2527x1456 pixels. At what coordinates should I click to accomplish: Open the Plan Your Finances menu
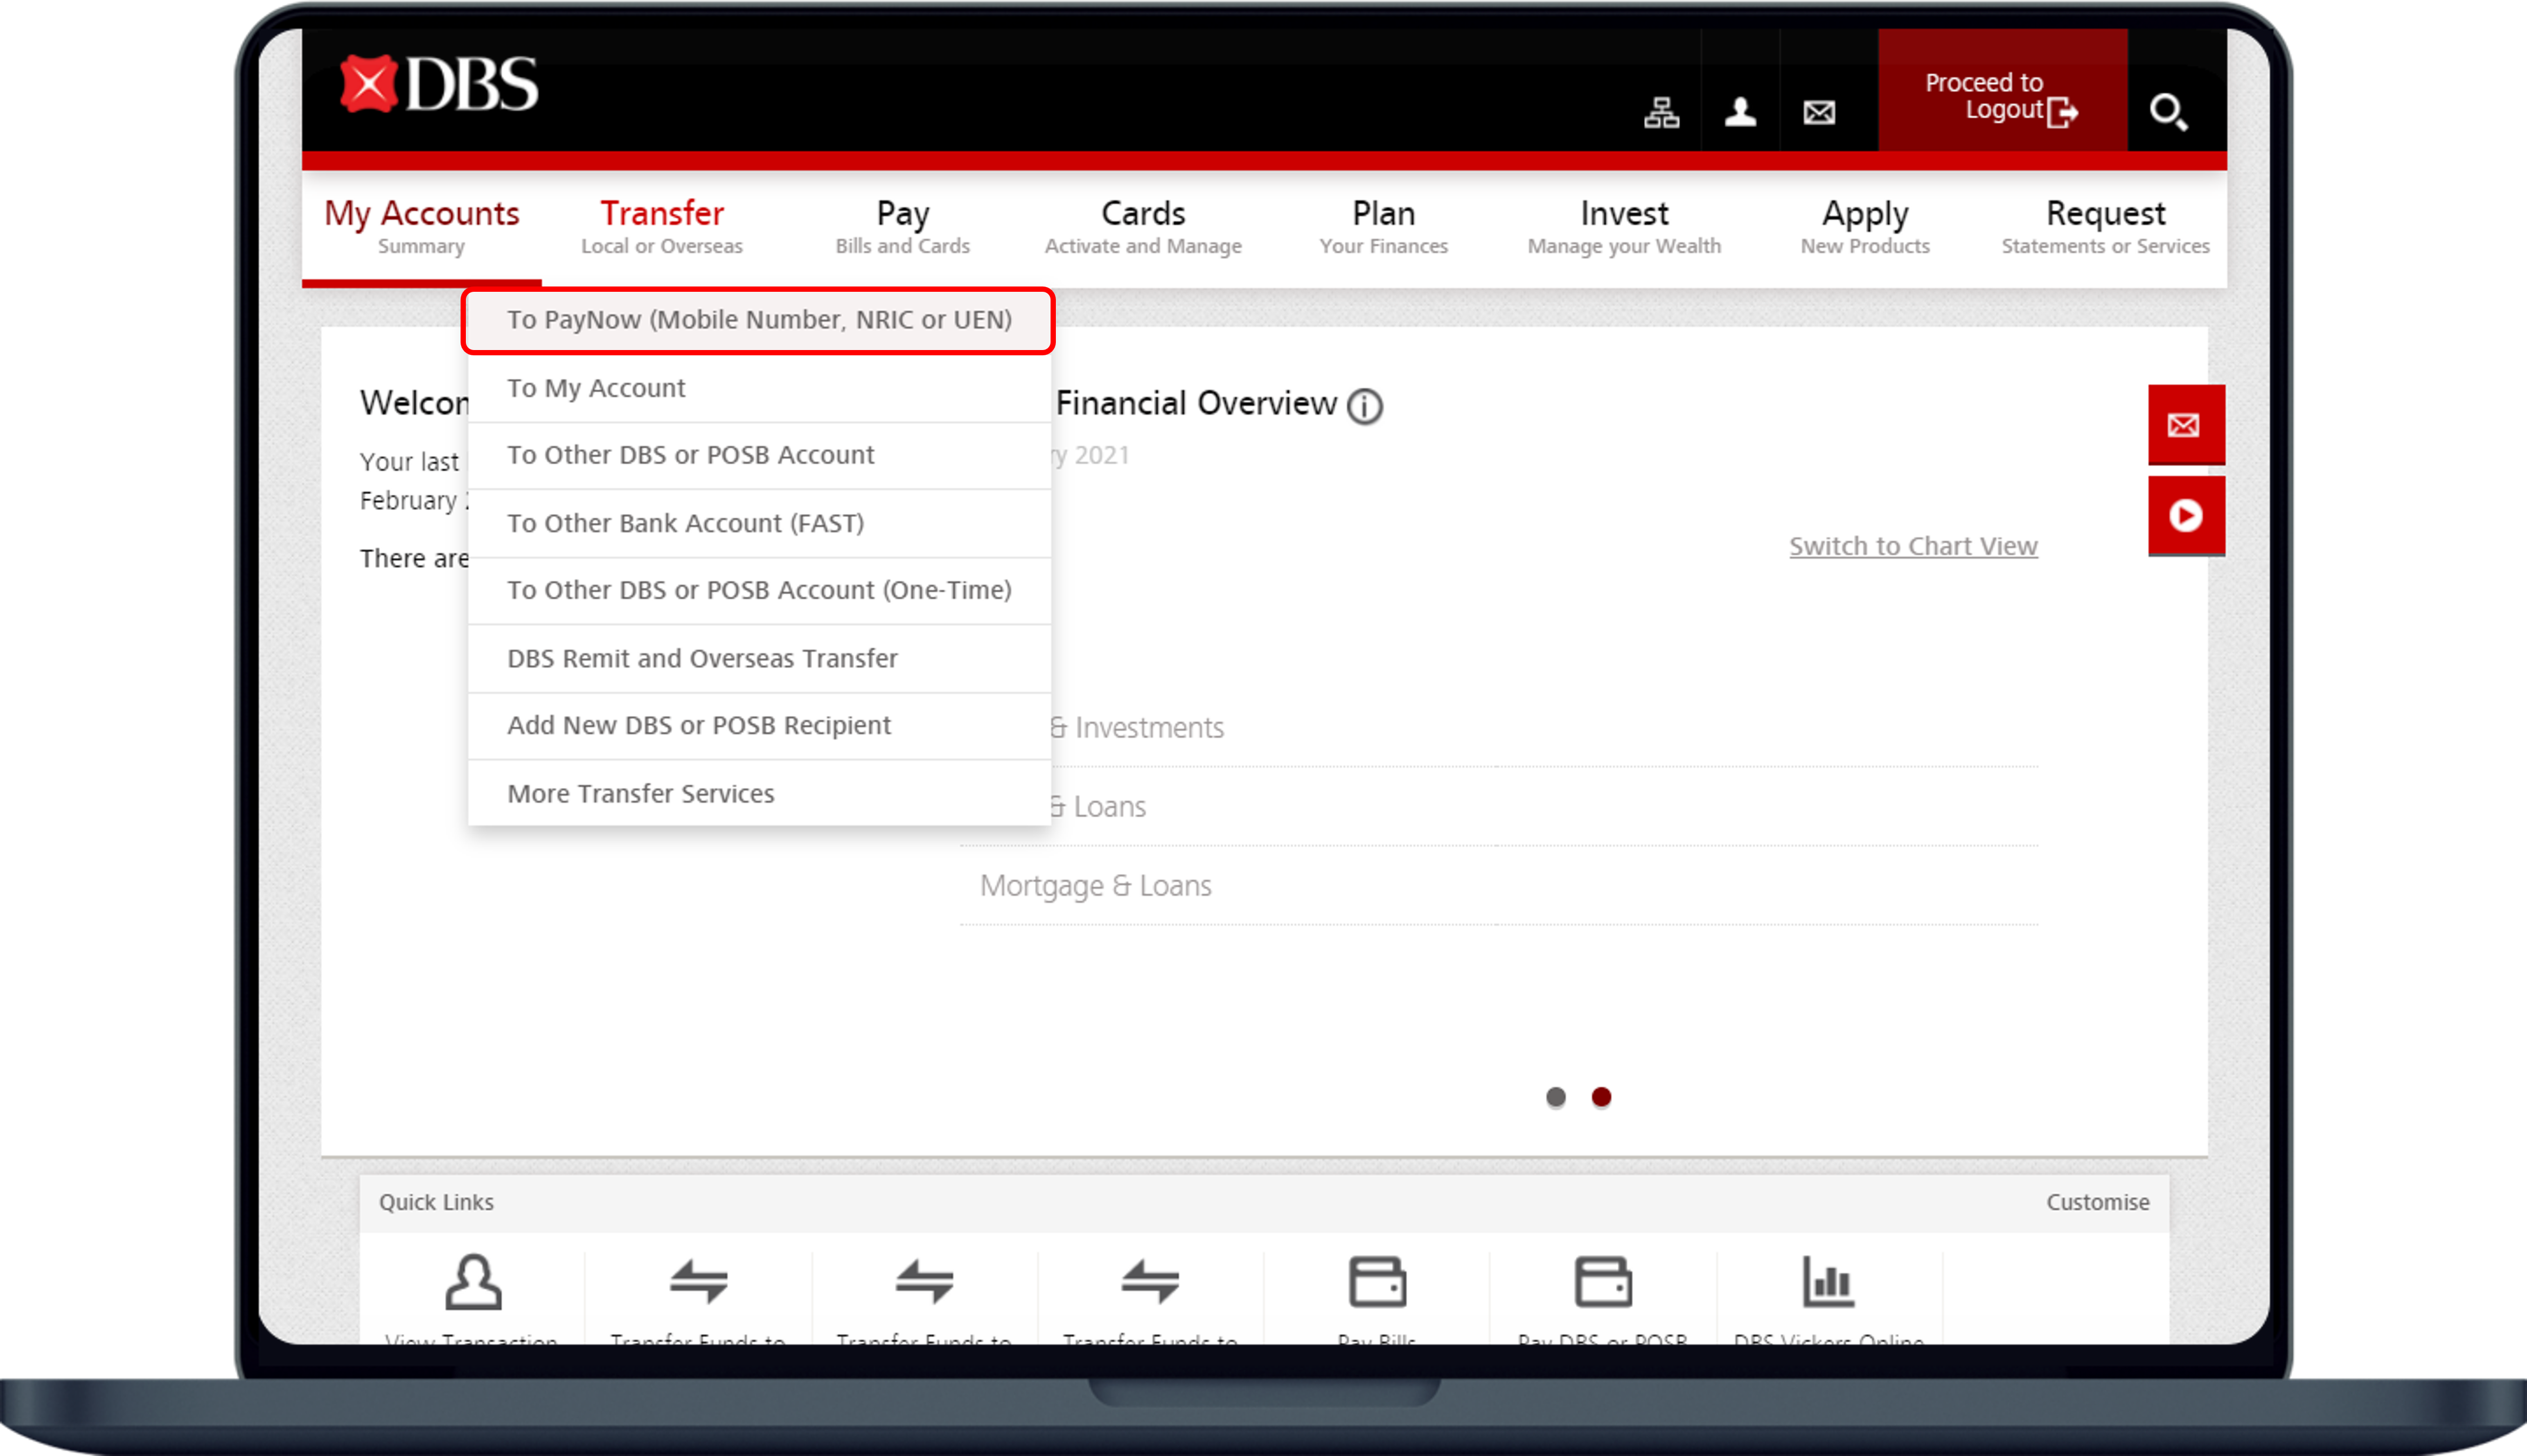click(x=1383, y=228)
